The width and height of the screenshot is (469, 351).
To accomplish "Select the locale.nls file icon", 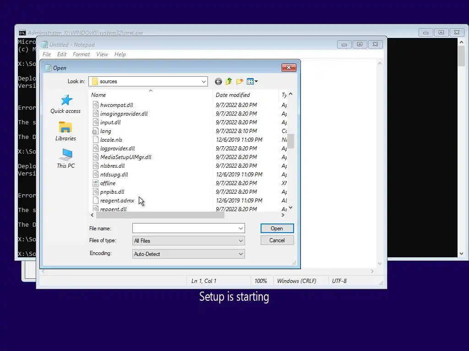I will (x=96, y=139).
